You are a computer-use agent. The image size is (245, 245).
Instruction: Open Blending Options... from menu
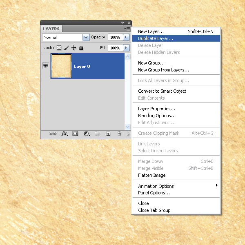tap(176, 116)
